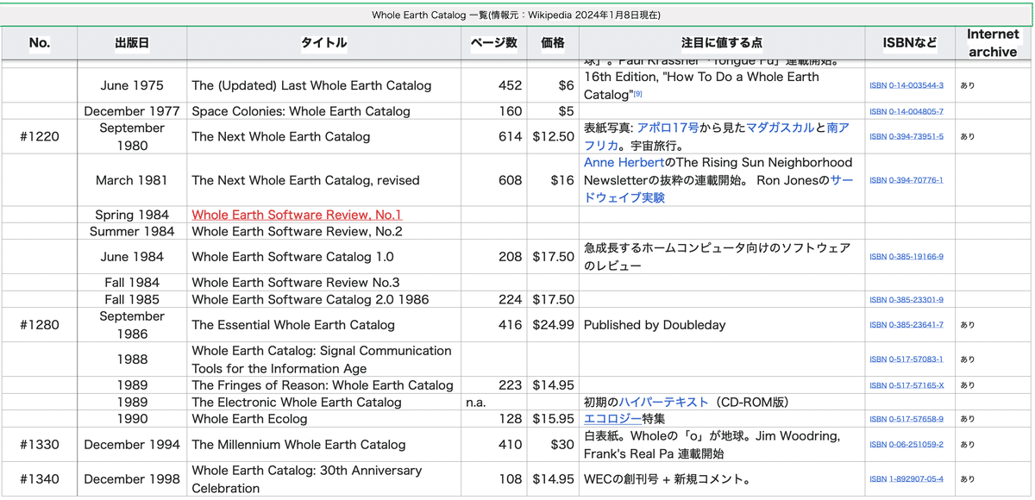The width and height of the screenshot is (1035, 500).
Task: Open the マダガスカル link
Action: point(780,128)
